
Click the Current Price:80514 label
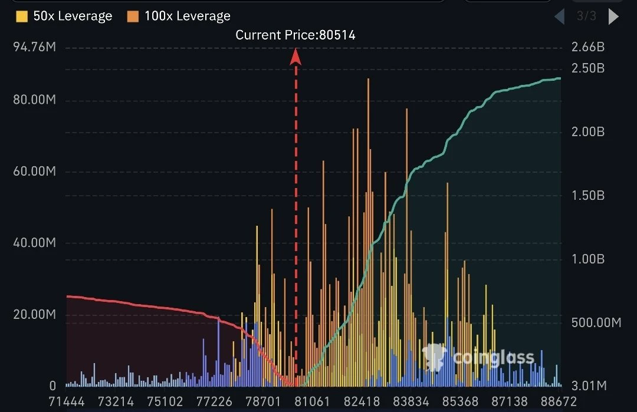tap(295, 35)
